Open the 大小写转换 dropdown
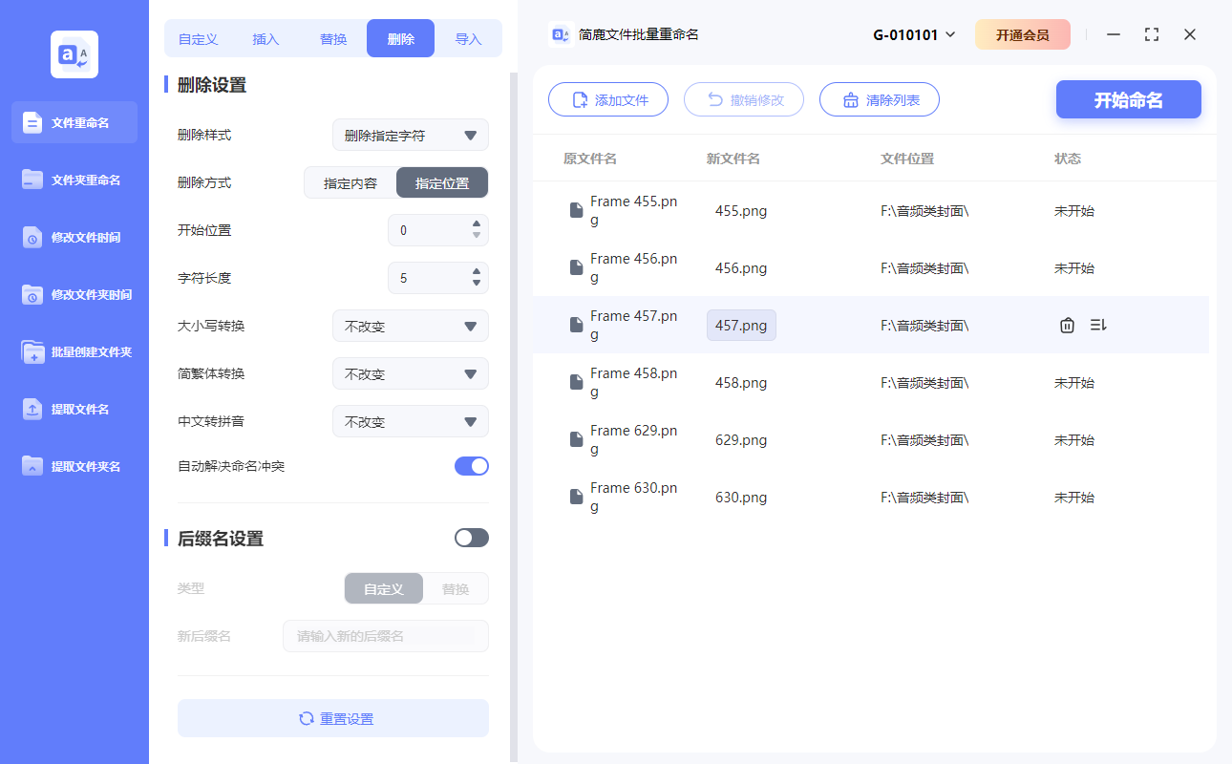1232x764 pixels. coord(410,326)
